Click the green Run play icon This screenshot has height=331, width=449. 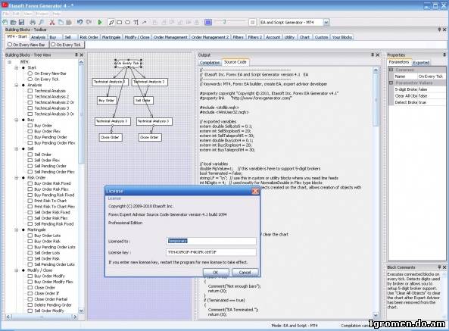100,22
